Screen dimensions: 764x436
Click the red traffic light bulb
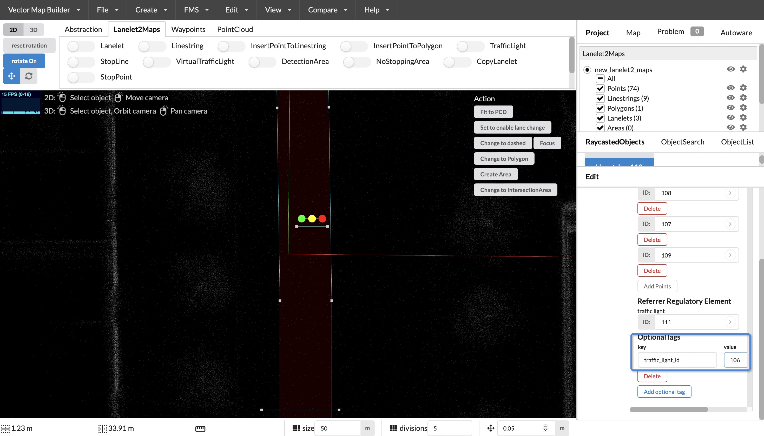(322, 219)
